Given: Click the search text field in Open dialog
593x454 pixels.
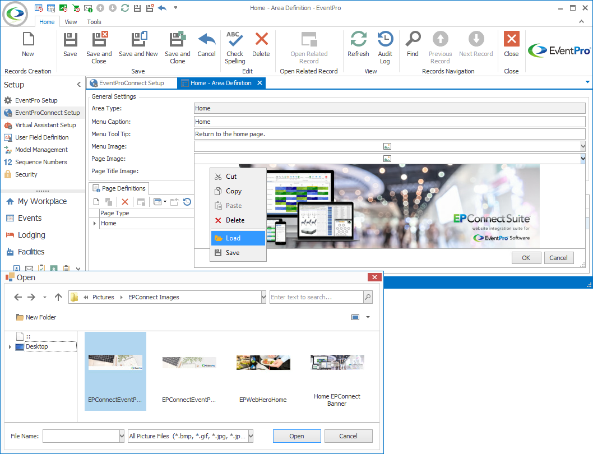Looking at the screenshot, I should tap(317, 298).
